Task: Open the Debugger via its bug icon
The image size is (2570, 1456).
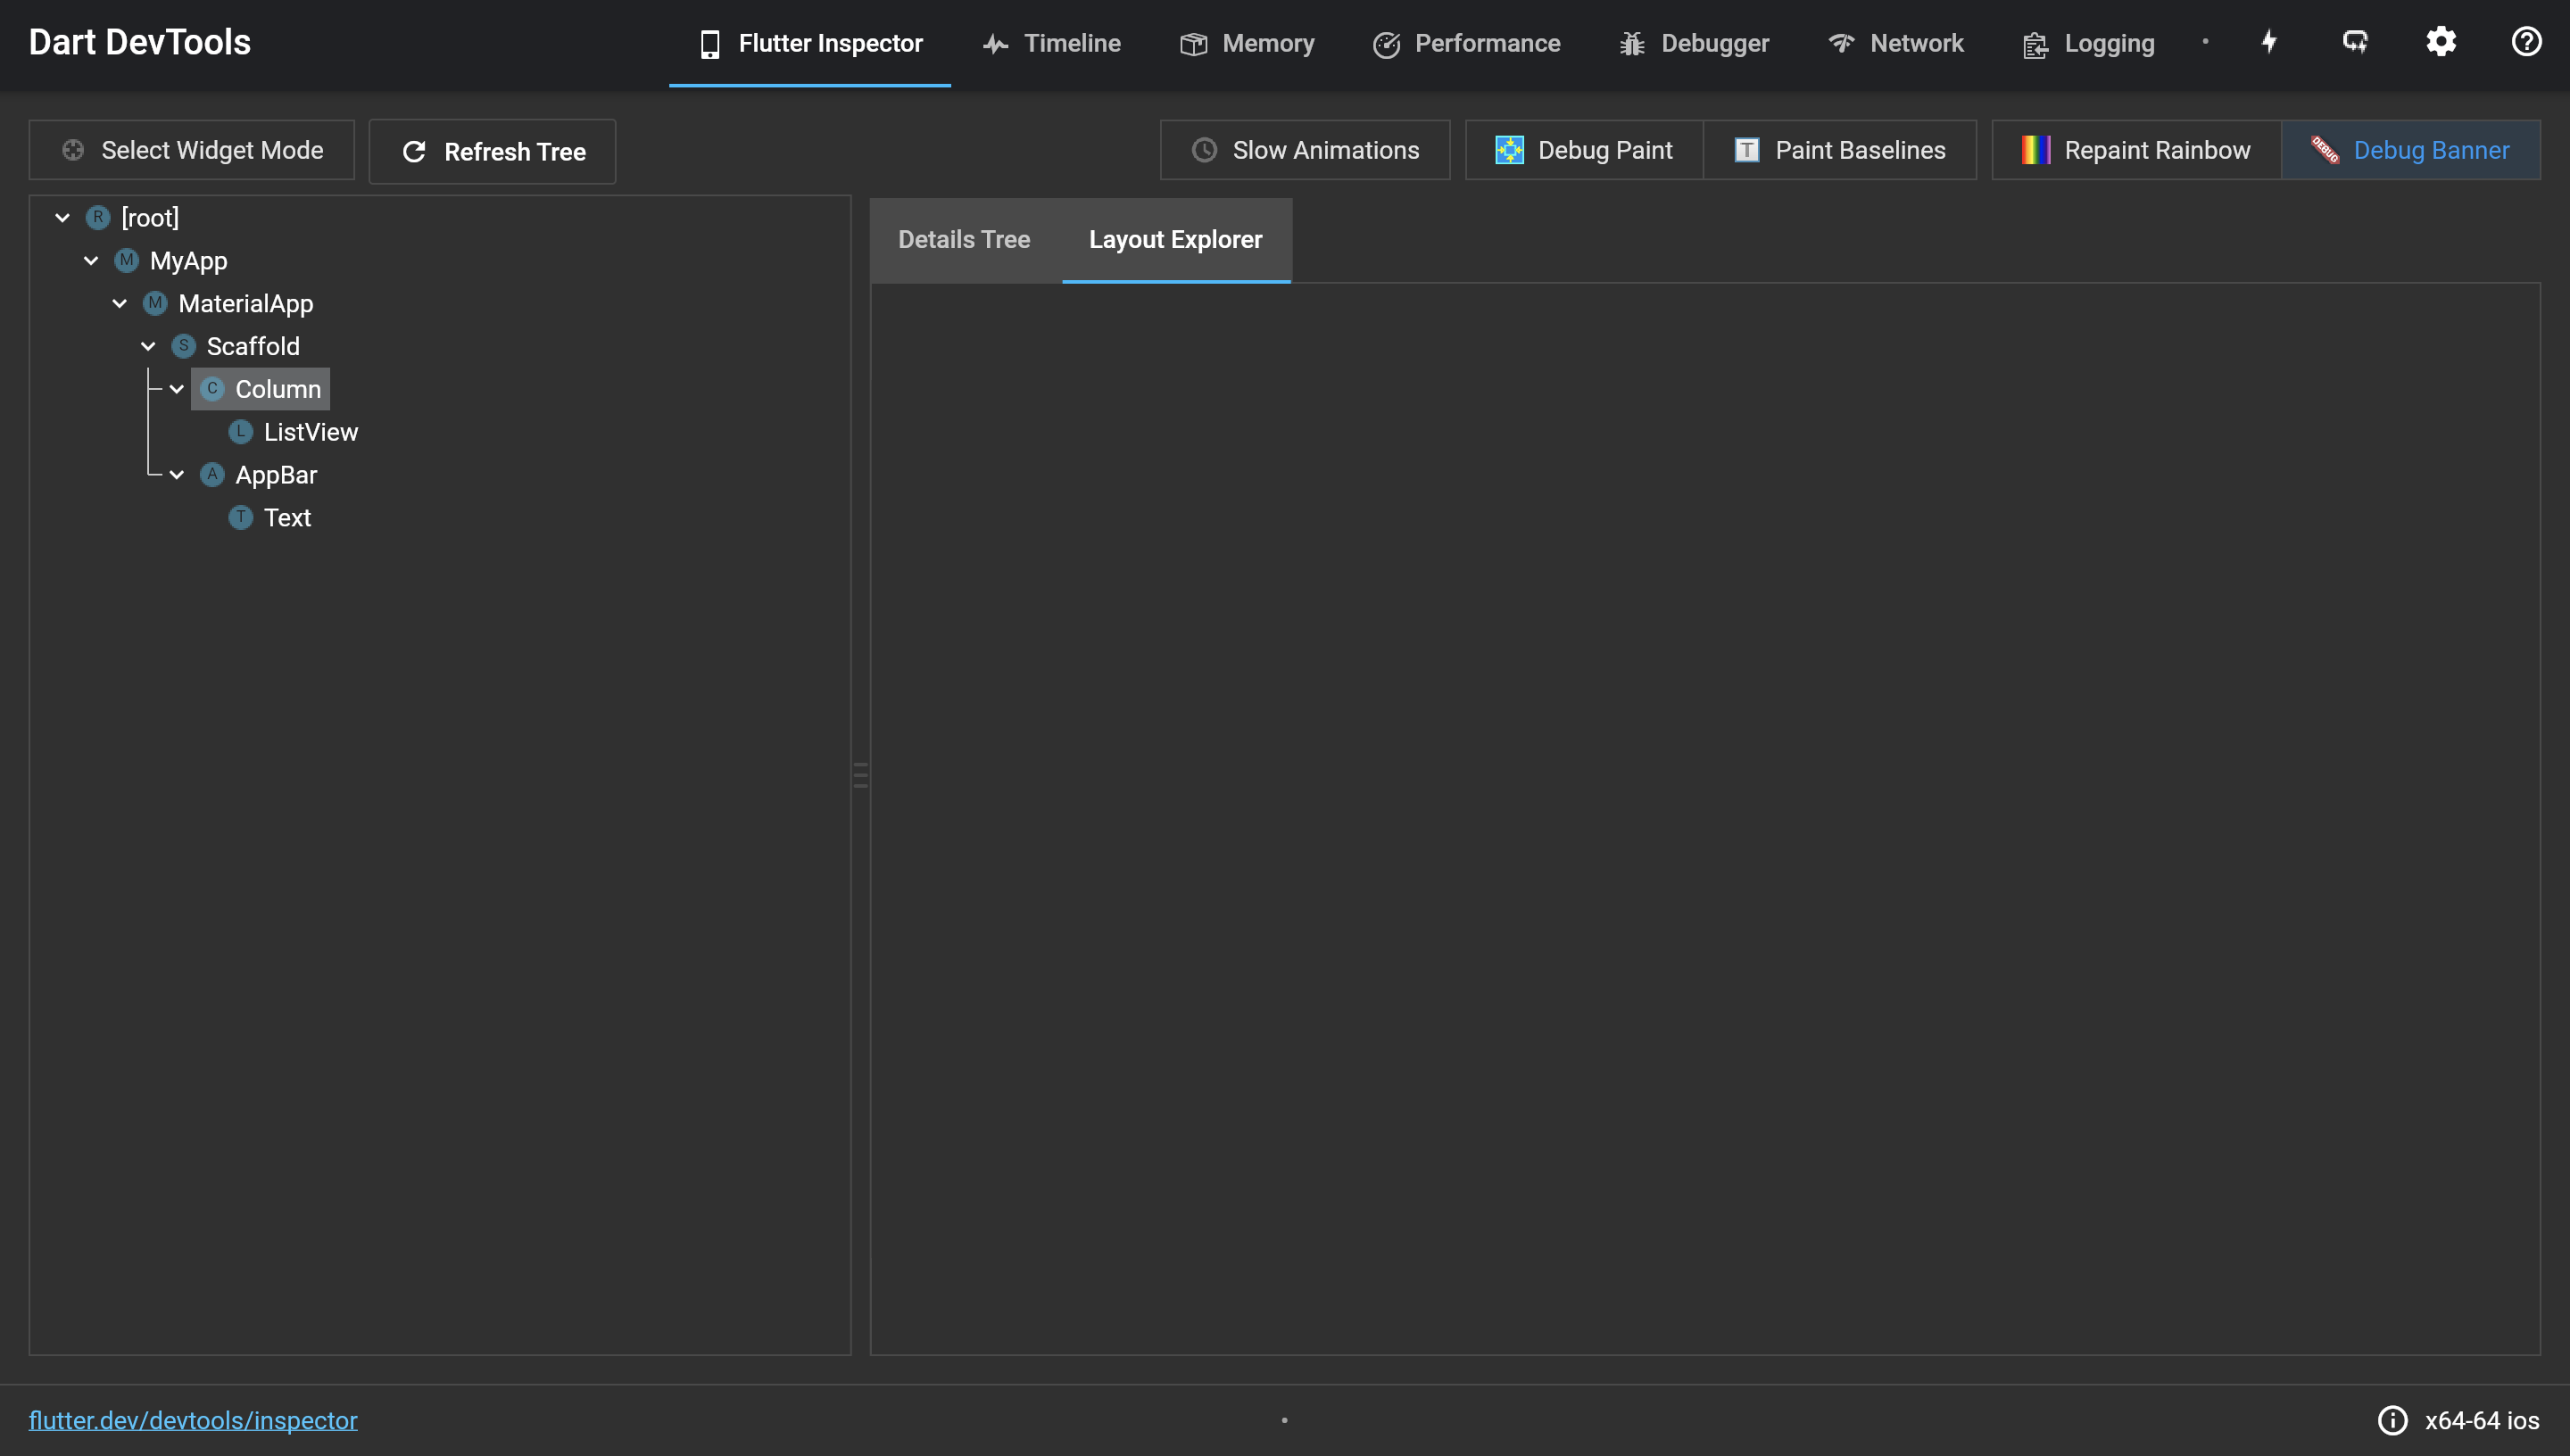Action: (x=1631, y=42)
